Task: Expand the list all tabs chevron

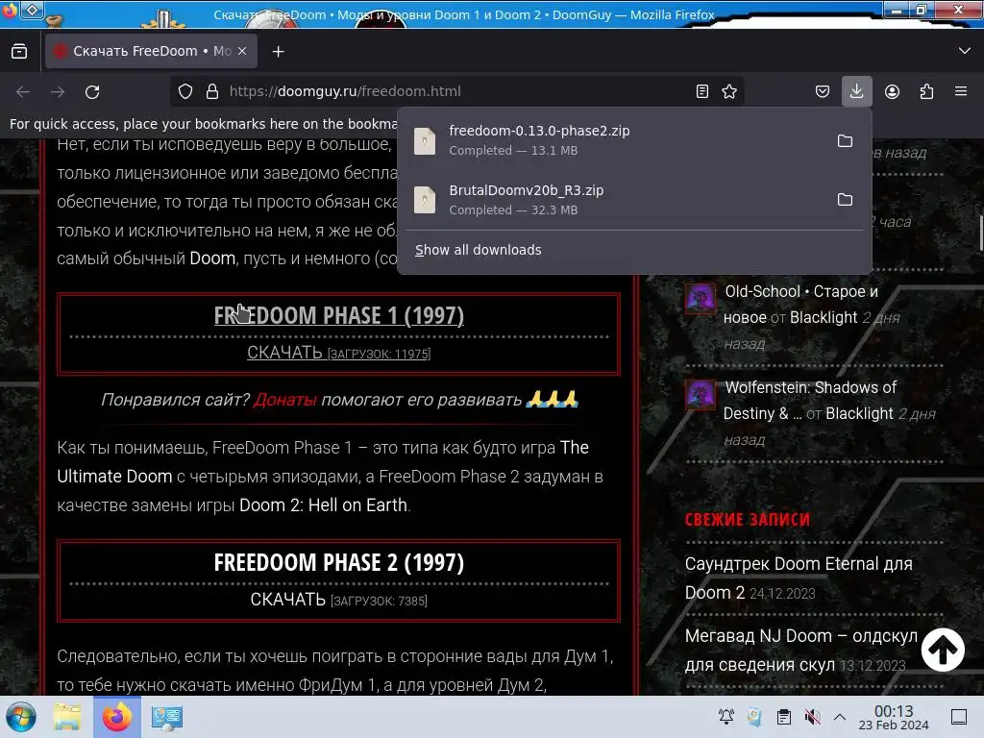Action: [x=965, y=51]
